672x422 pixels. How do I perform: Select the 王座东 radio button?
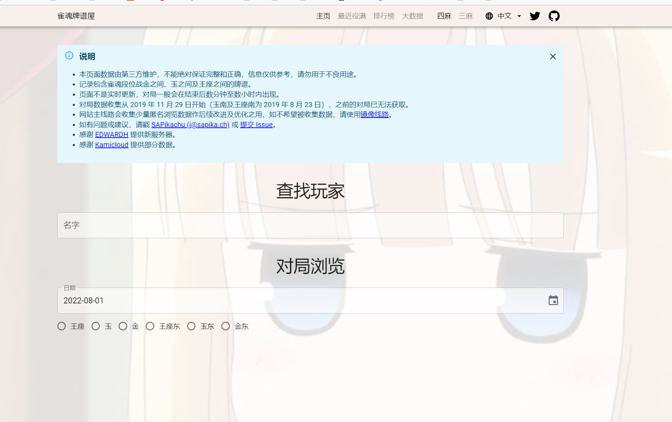[x=150, y=326]
